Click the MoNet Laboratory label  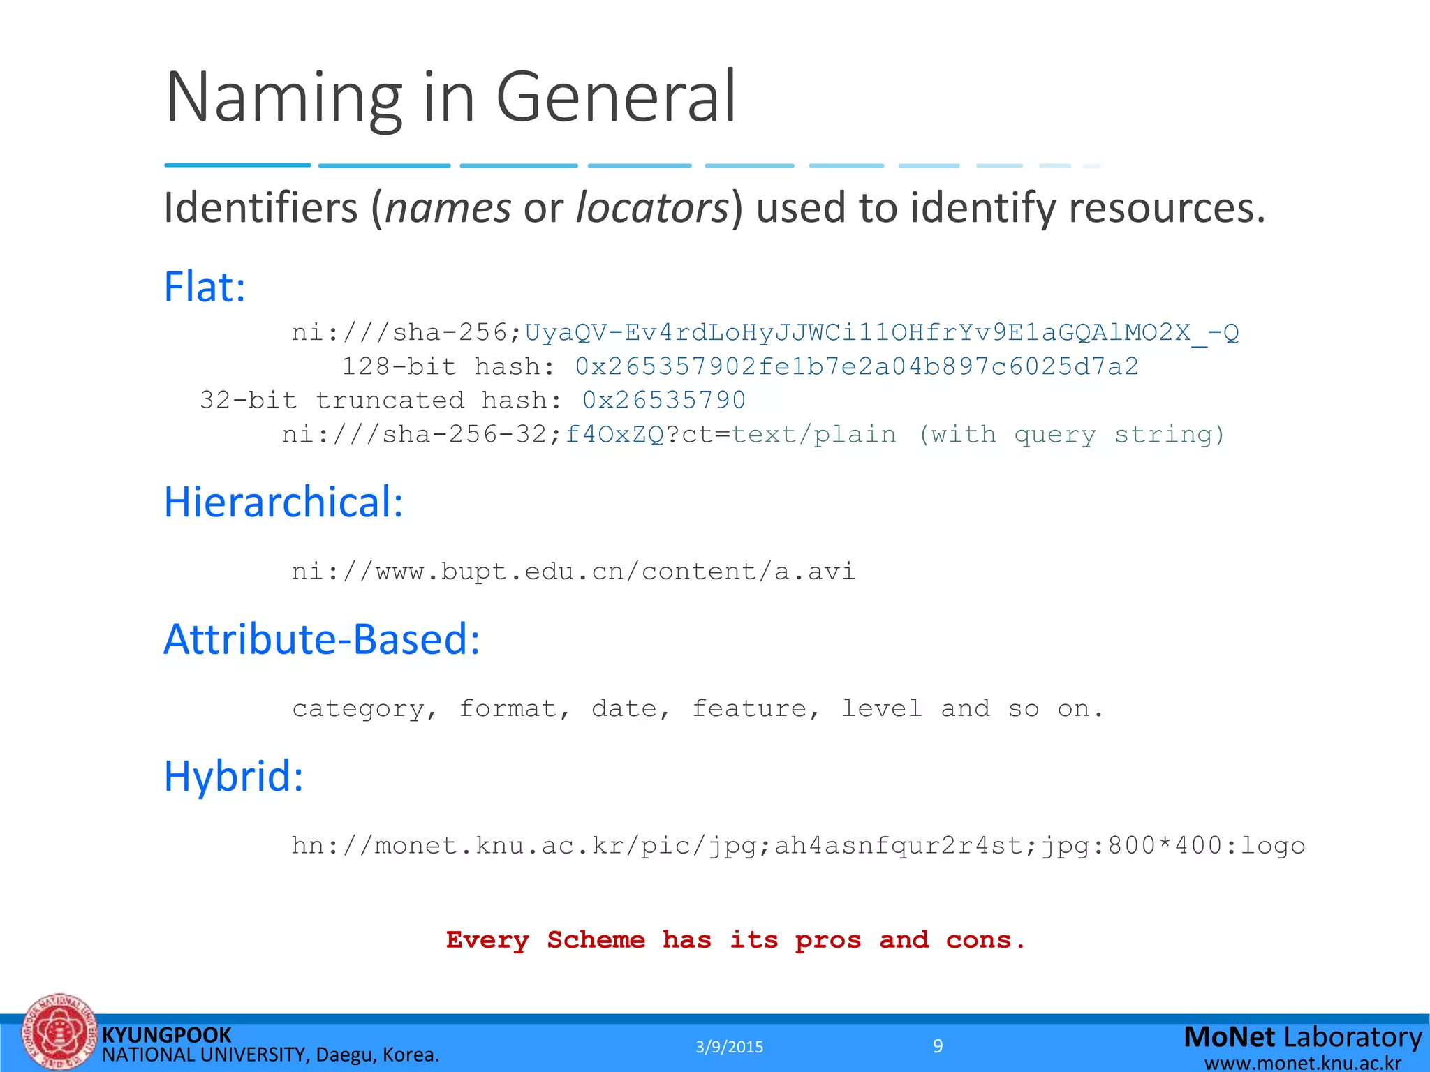[x=1302, y=1037]
